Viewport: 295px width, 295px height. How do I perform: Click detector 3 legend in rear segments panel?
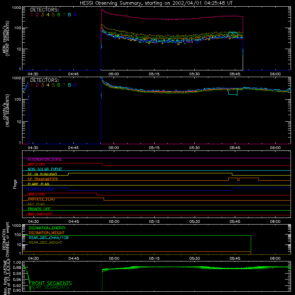click(x=42, y=85)
